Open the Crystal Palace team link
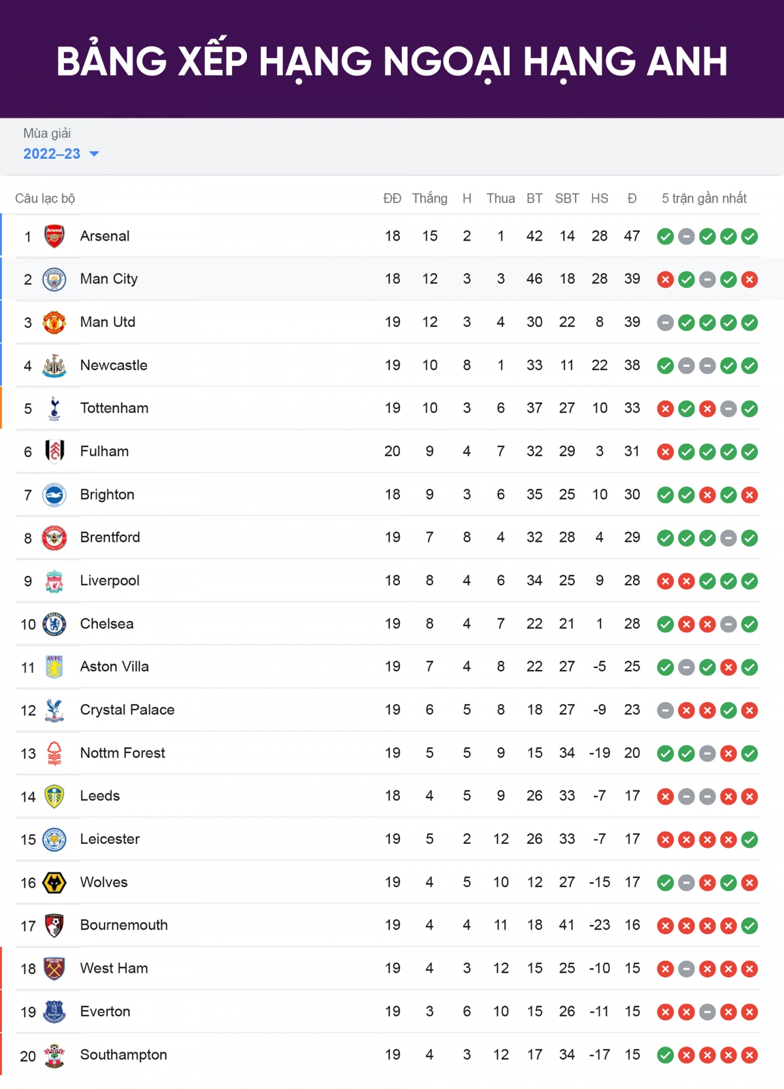The image size is (784, 1089). pyautogui.click(x=127, y=709)
